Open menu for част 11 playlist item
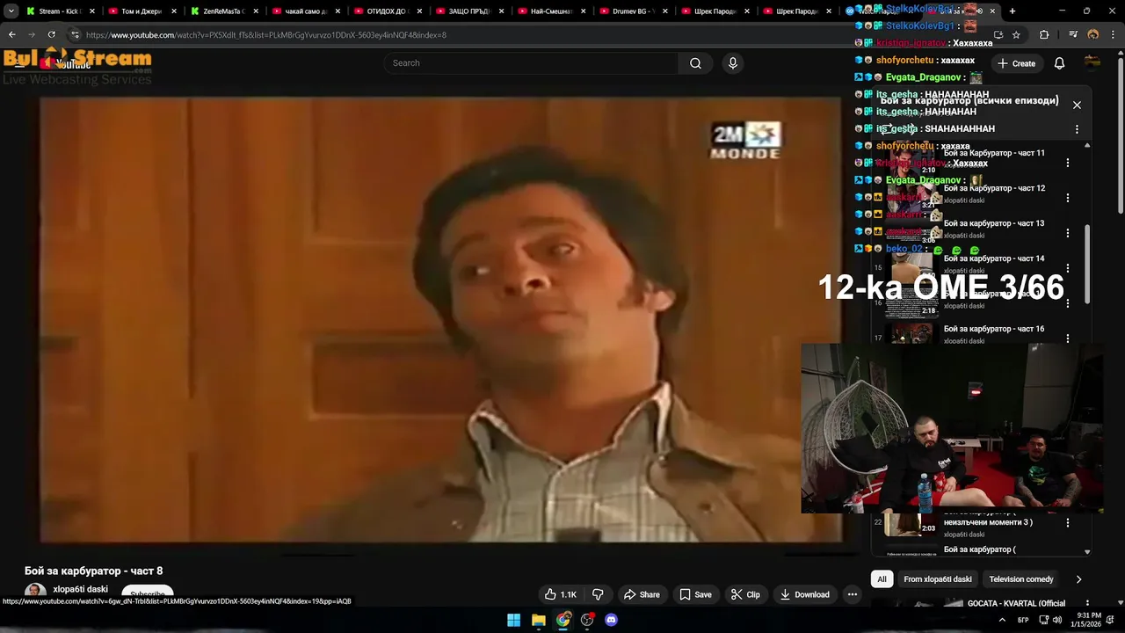 point(1068,163)
